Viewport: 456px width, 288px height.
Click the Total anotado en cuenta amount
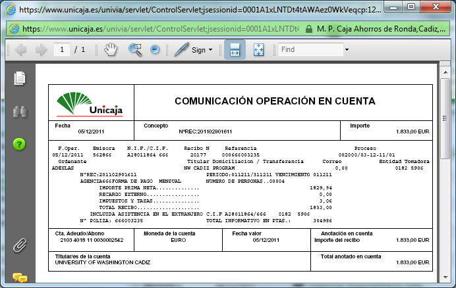413,262
